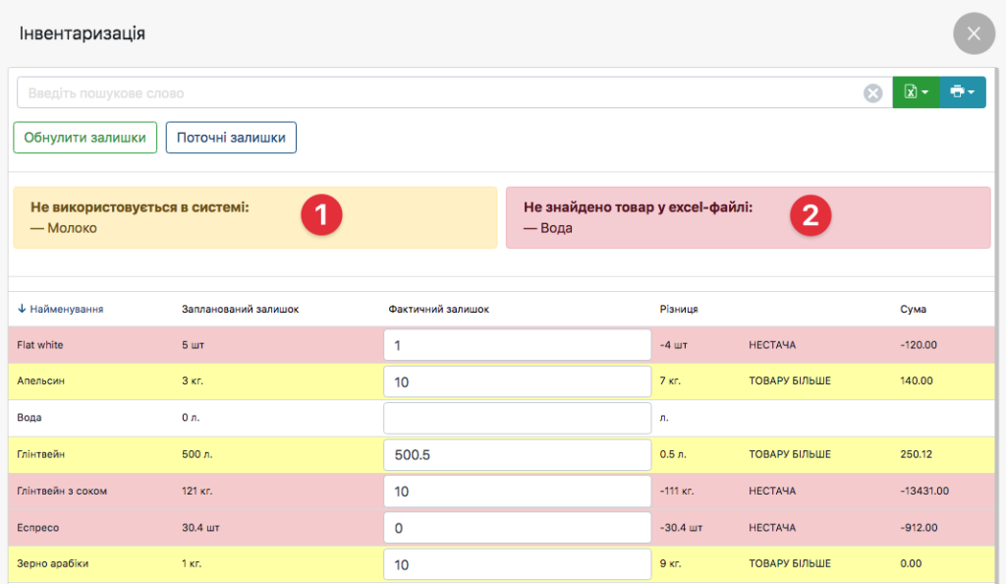Click the red badge number 1
1006x584 pixels.
321,214
